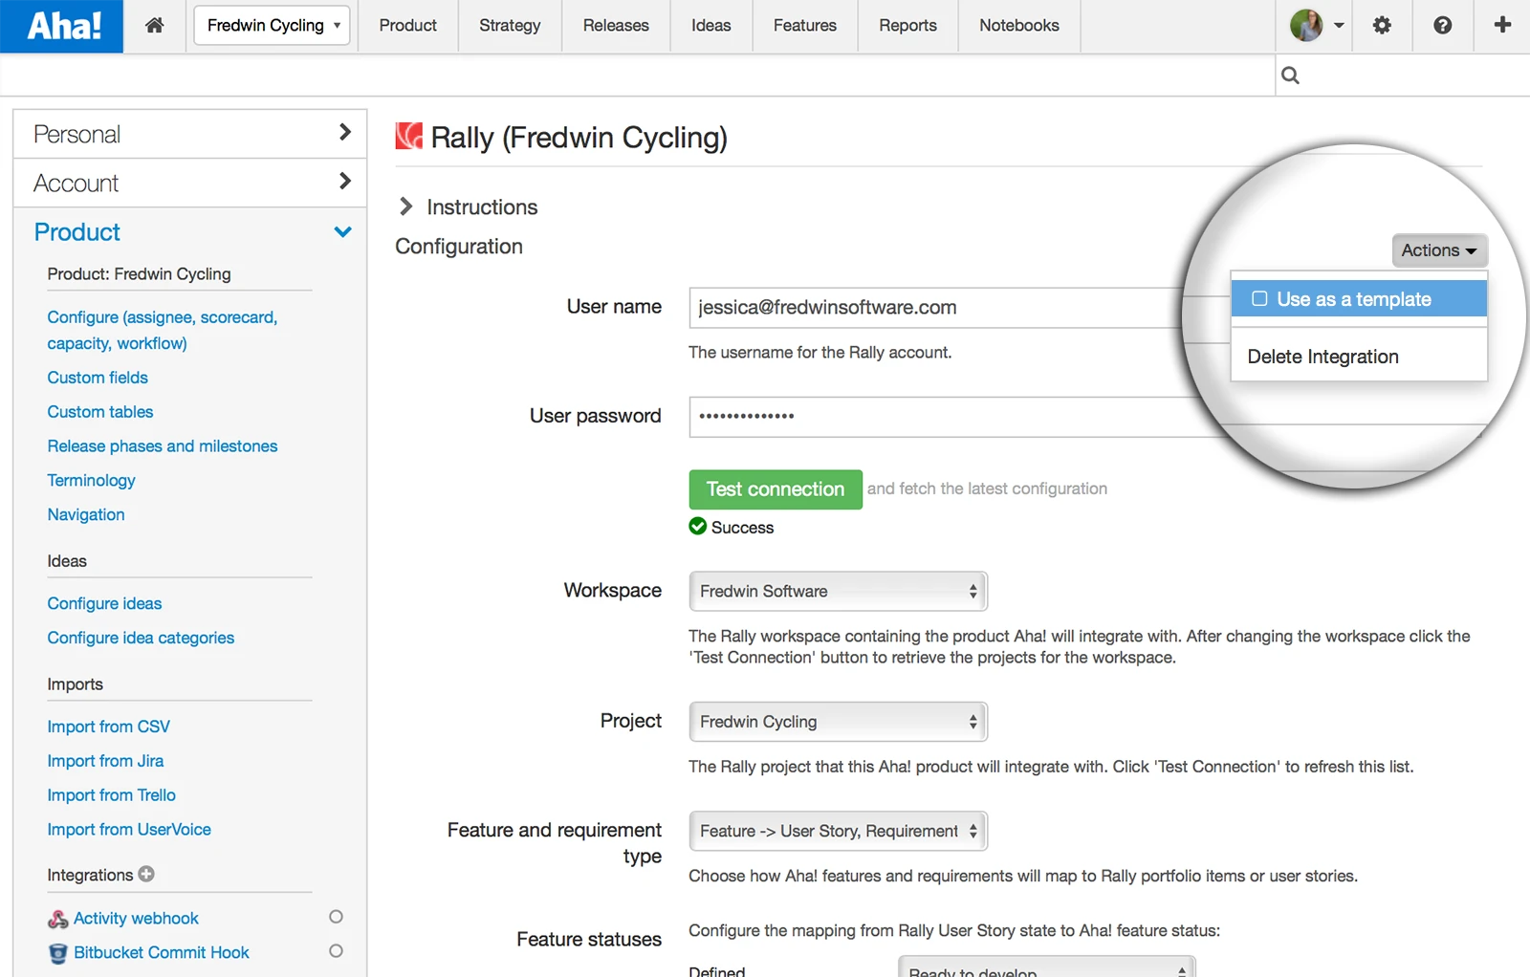Screen dimensions: 1530x977
Task: Expand the Instructions section
Action: coord(468,207)
